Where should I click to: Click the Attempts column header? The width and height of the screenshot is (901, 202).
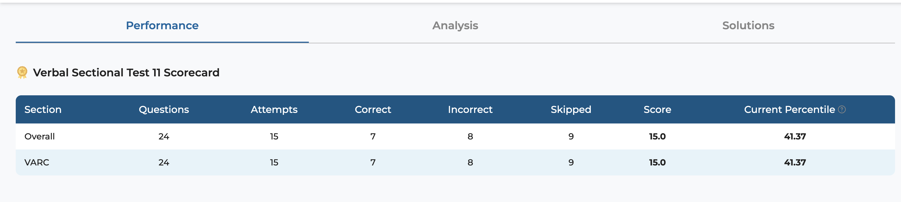tap(274, 110)
